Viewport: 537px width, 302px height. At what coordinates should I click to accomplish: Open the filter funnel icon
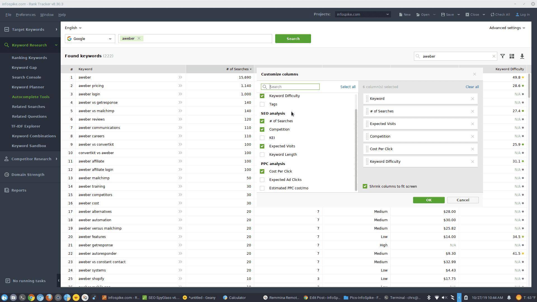coord(503,56)
